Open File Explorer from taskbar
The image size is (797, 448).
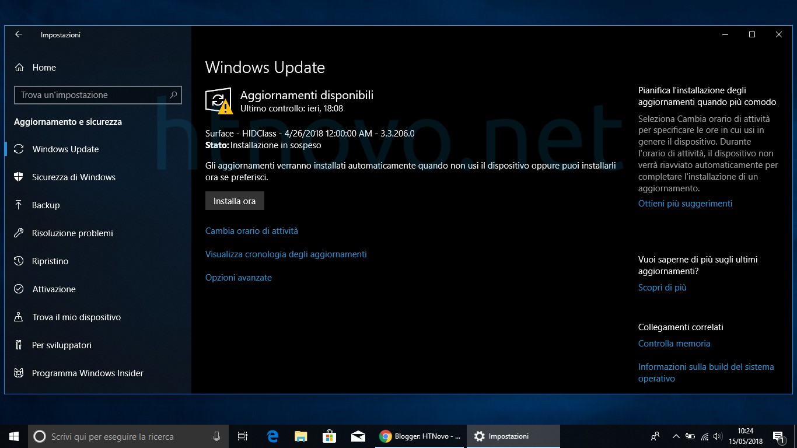point(300,436)
